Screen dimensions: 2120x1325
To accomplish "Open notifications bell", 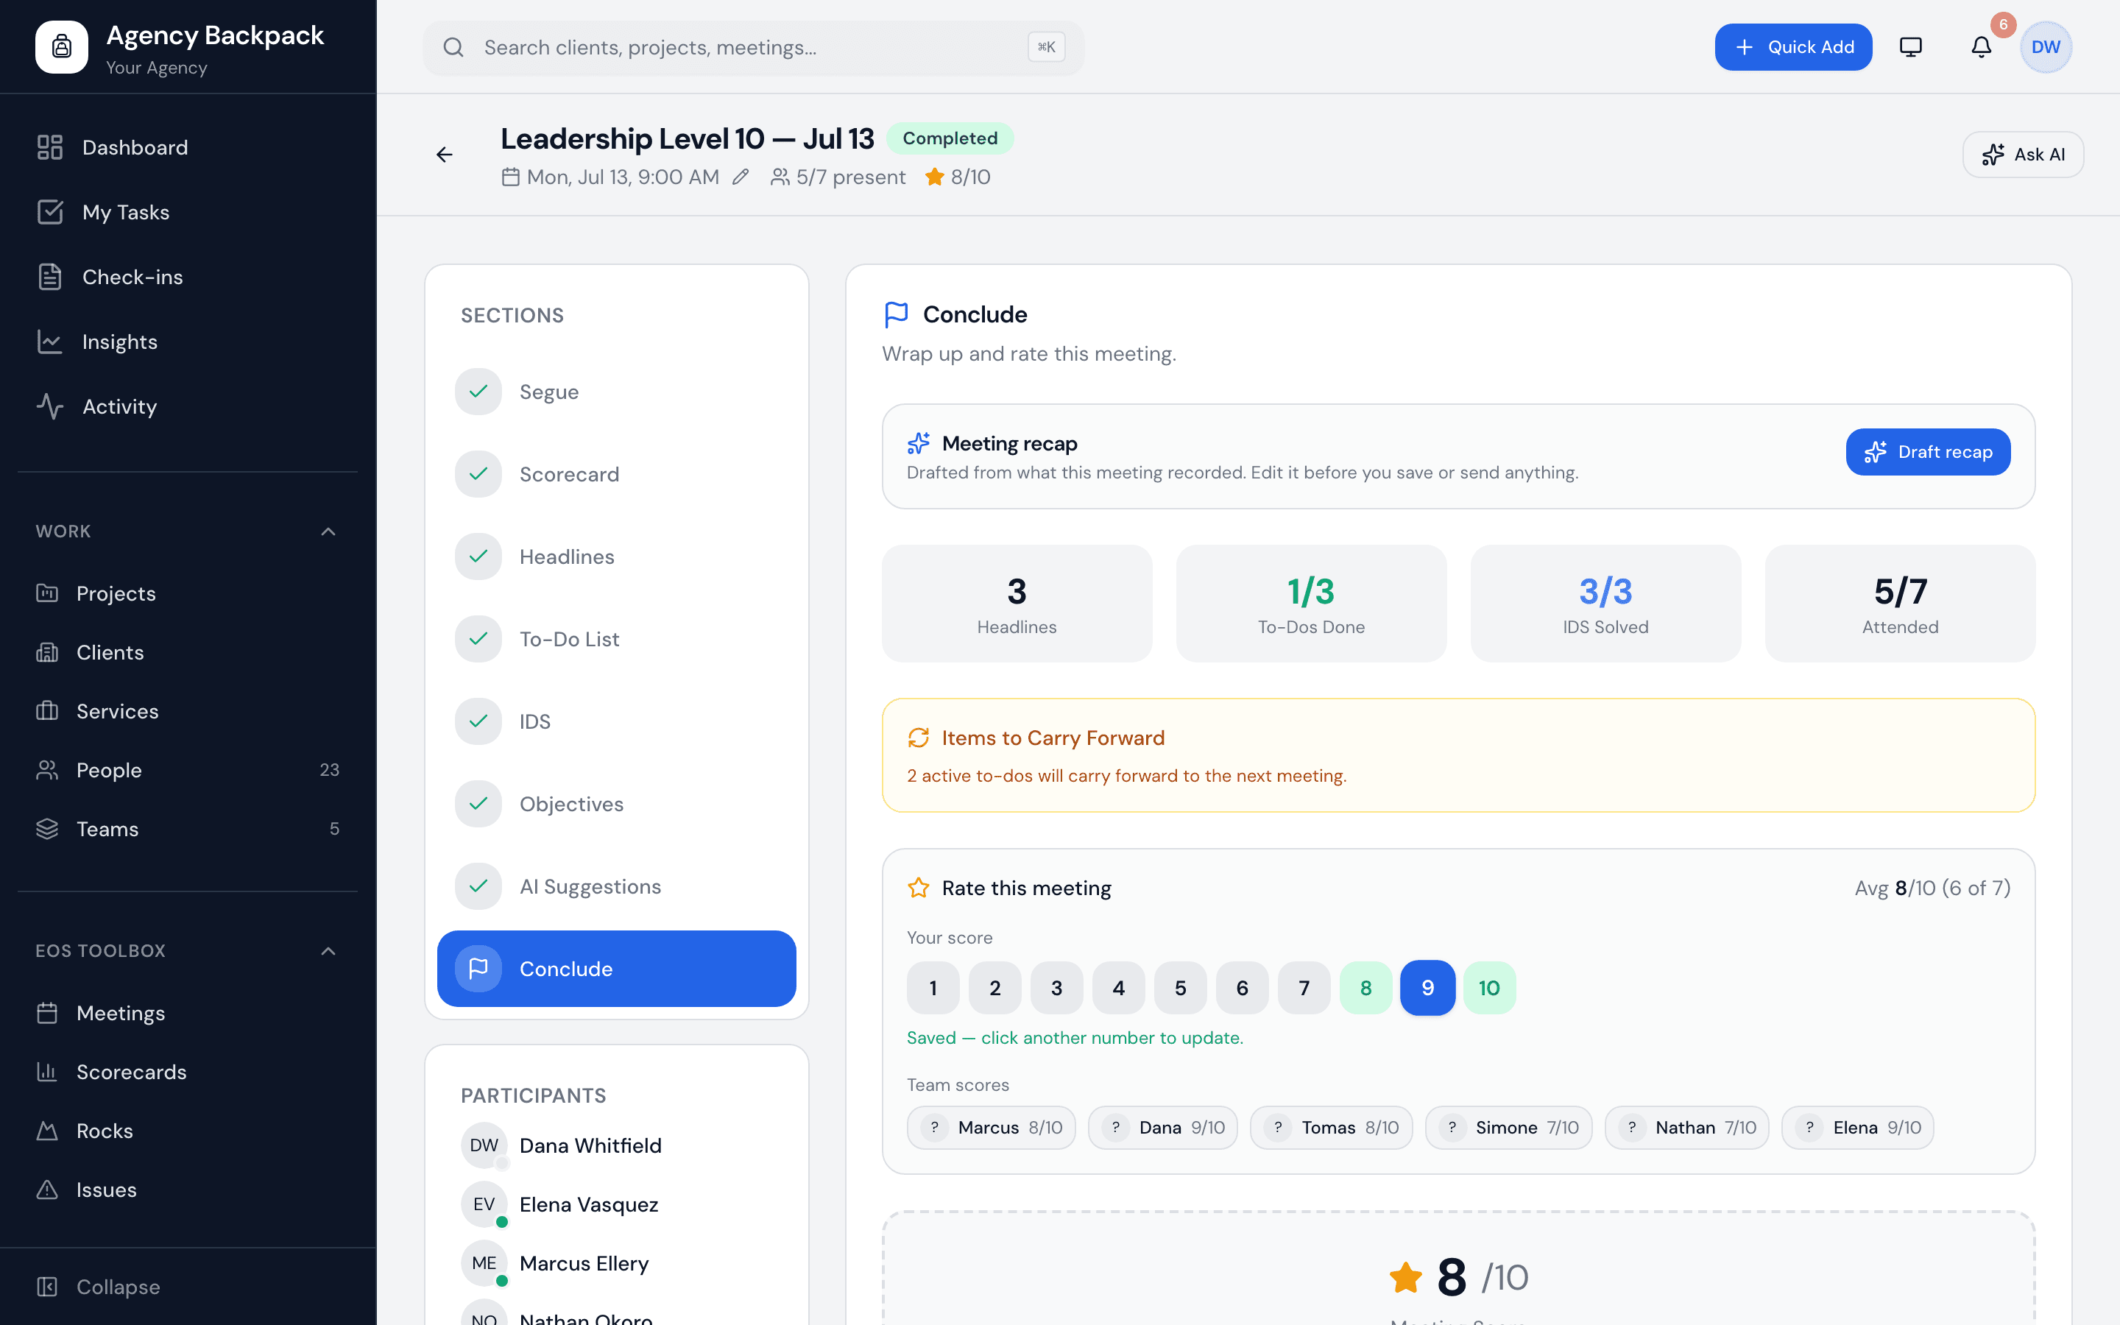I will tap(1982, 47).
